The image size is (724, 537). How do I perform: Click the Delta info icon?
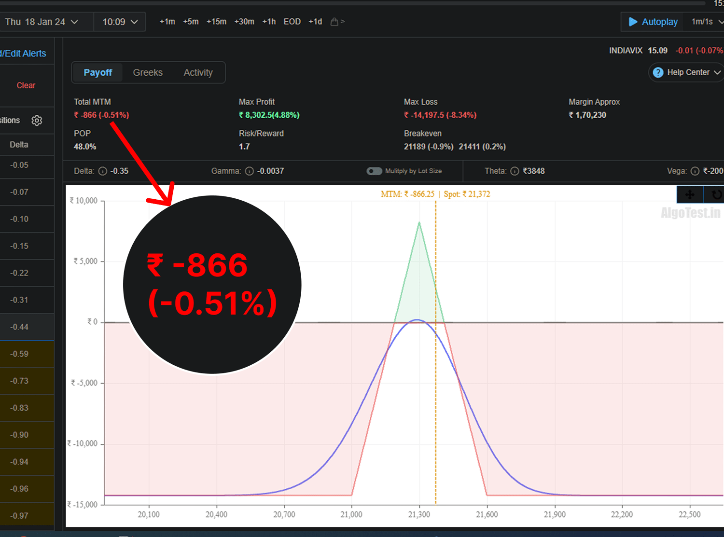click(102, 171)
